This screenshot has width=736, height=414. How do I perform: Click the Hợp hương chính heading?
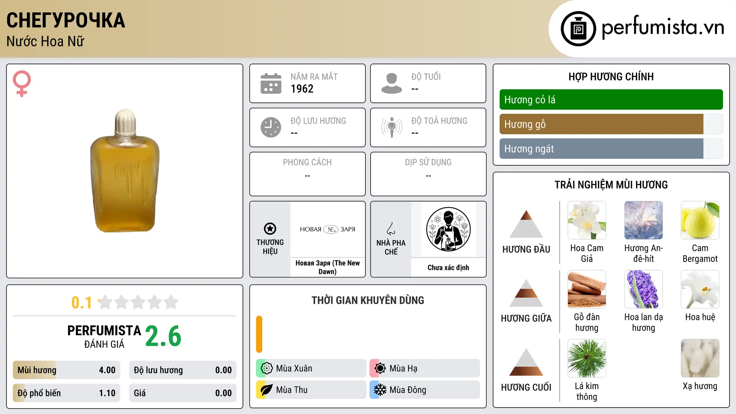pos(611,77)
